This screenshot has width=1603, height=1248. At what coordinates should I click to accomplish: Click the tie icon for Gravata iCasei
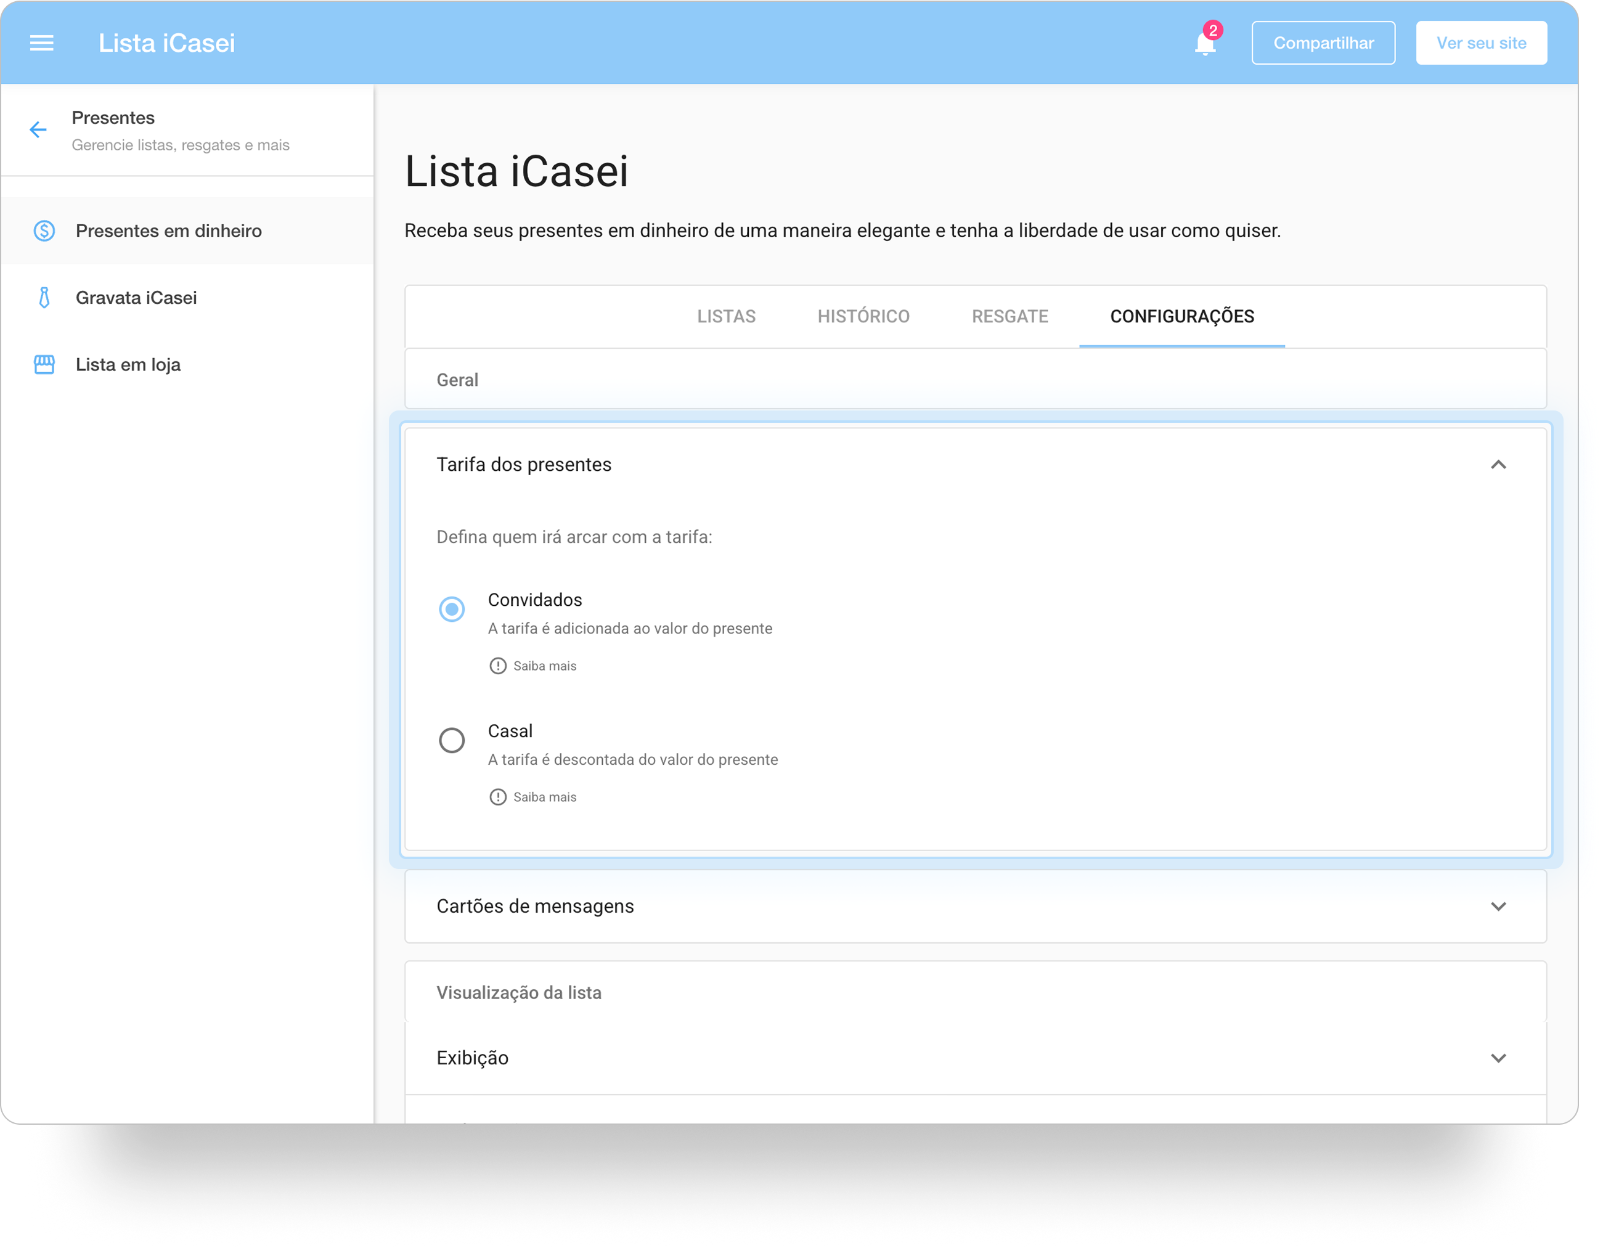pyautogui.click(x=44, y=297)
